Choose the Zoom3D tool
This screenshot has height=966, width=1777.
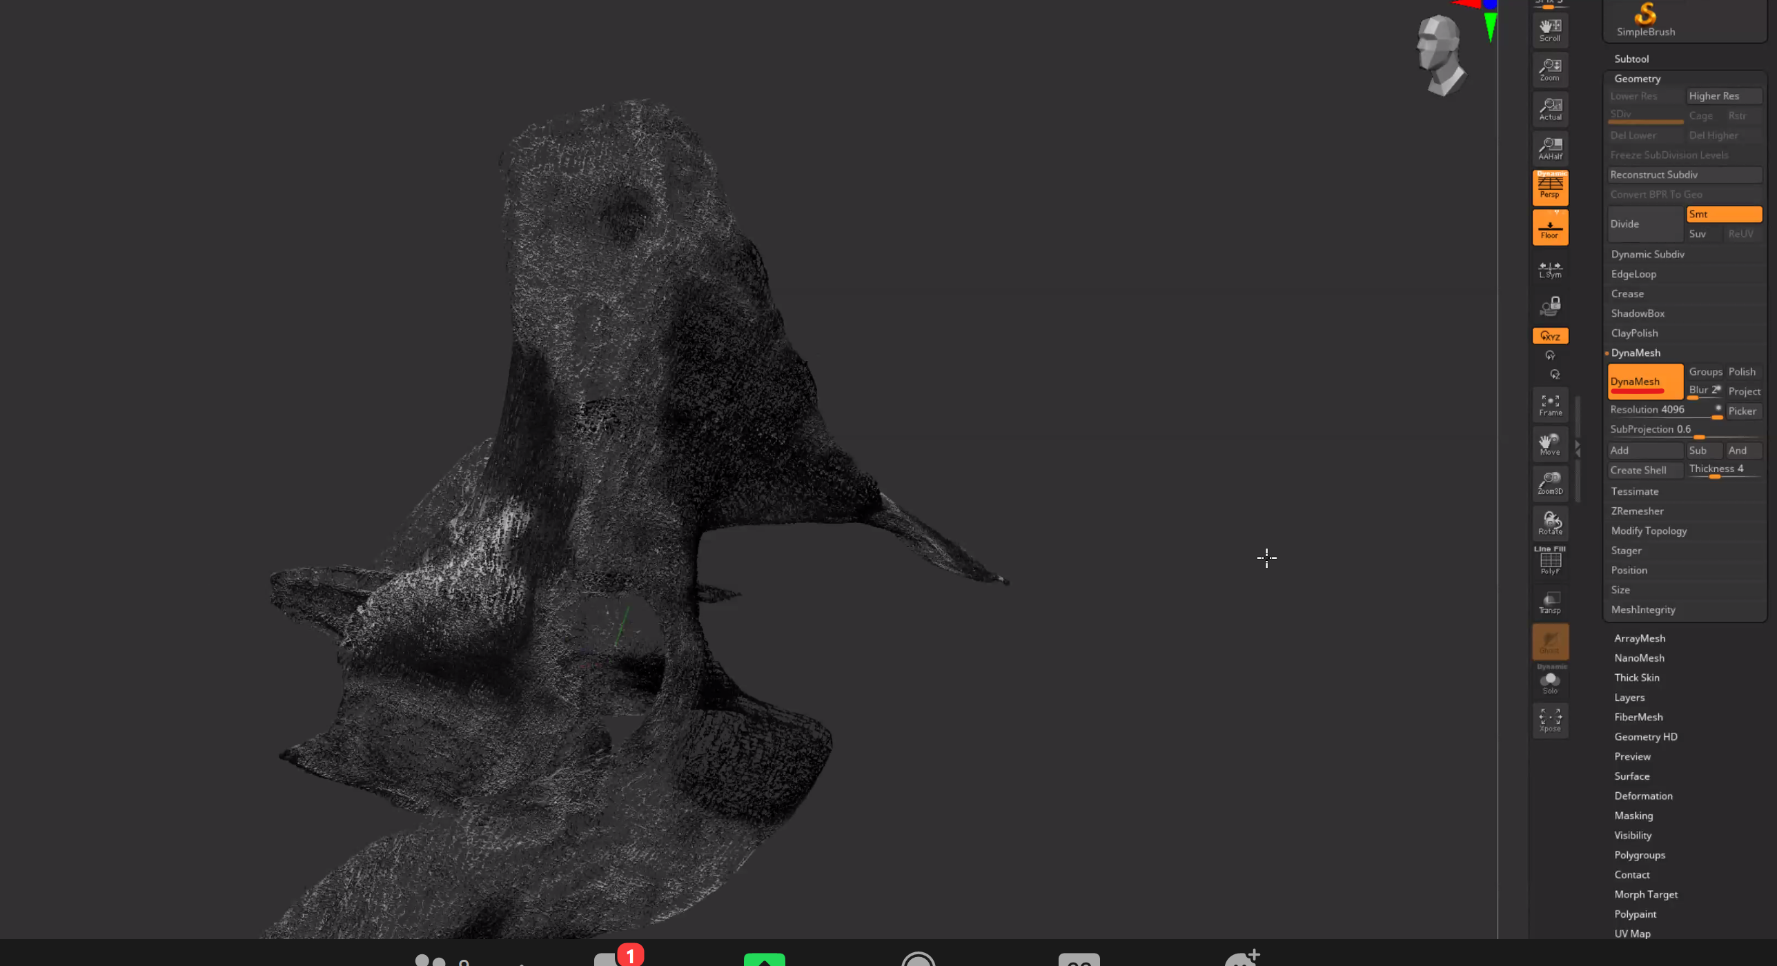(1550, 484)
